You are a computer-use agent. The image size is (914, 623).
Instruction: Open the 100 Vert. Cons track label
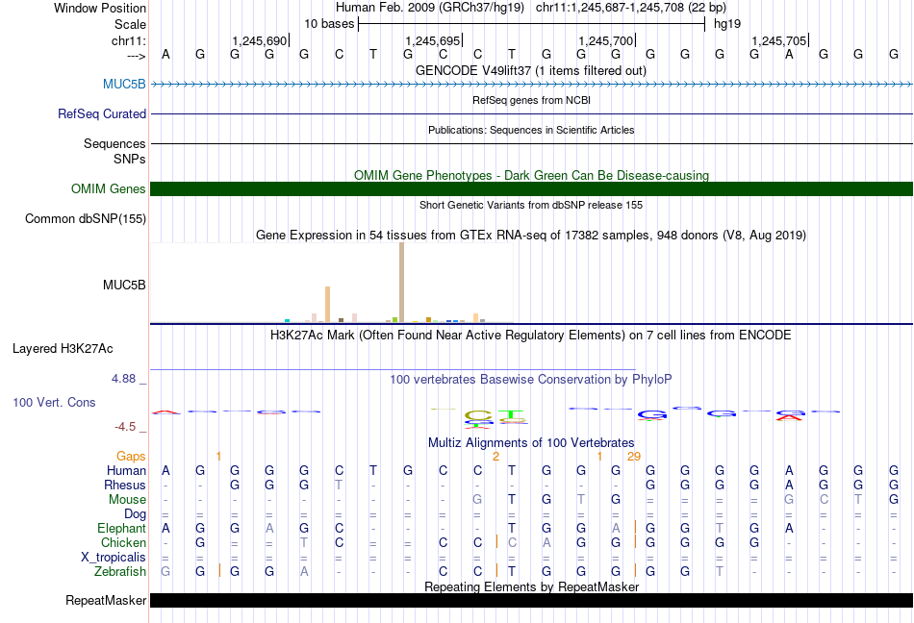click(54, 402)
